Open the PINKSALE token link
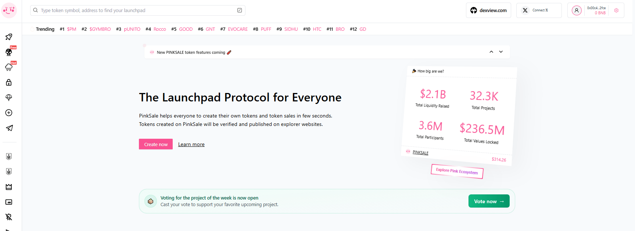 [x=420, y=152]
